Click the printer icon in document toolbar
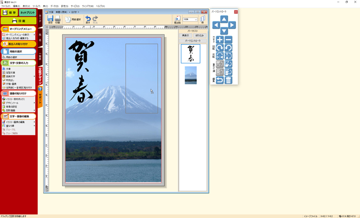360x218 pixels. click(58, 20)
